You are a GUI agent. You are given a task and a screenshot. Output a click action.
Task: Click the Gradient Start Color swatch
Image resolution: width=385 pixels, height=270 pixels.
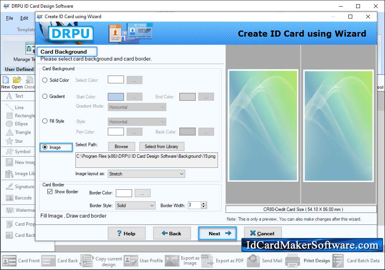115,97
